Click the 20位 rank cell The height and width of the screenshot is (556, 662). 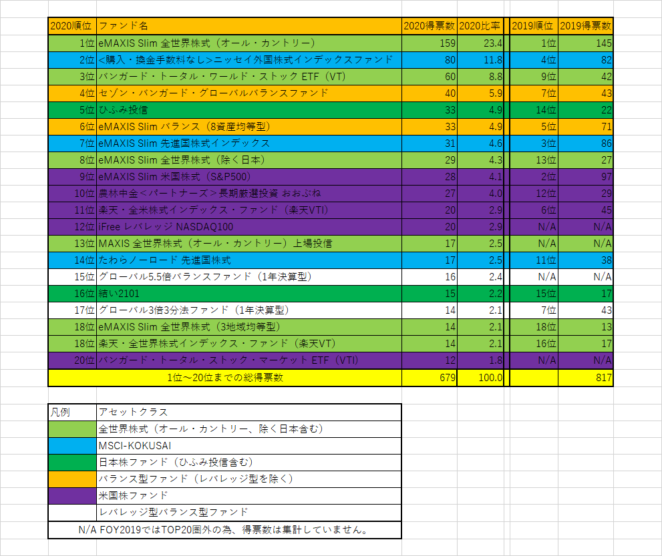point(73,360)
